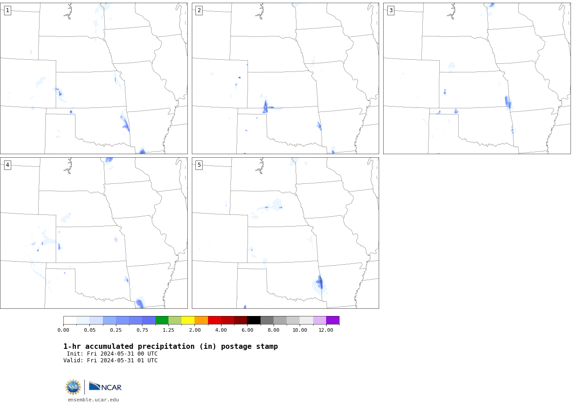Image resolution: width=575 pixels, height=405 pixels.
Task: Click the 0.00 colorbar label
Action: [x=63, y=330]
